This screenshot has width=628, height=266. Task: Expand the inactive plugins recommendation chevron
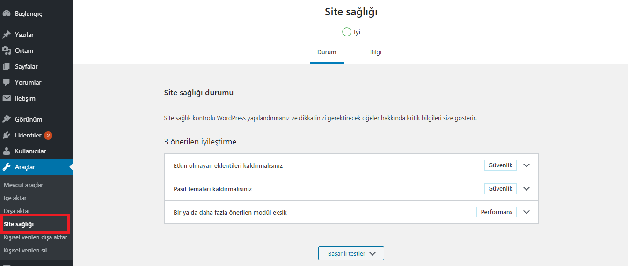click(526, 165)
